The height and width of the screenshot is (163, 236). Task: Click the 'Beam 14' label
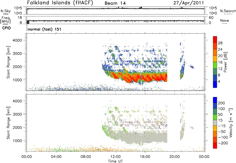(115, 3)
